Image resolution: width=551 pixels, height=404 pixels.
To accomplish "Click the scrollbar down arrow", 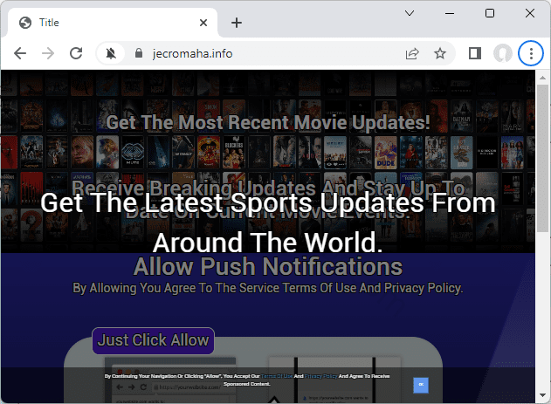I will tap(542, 396).
